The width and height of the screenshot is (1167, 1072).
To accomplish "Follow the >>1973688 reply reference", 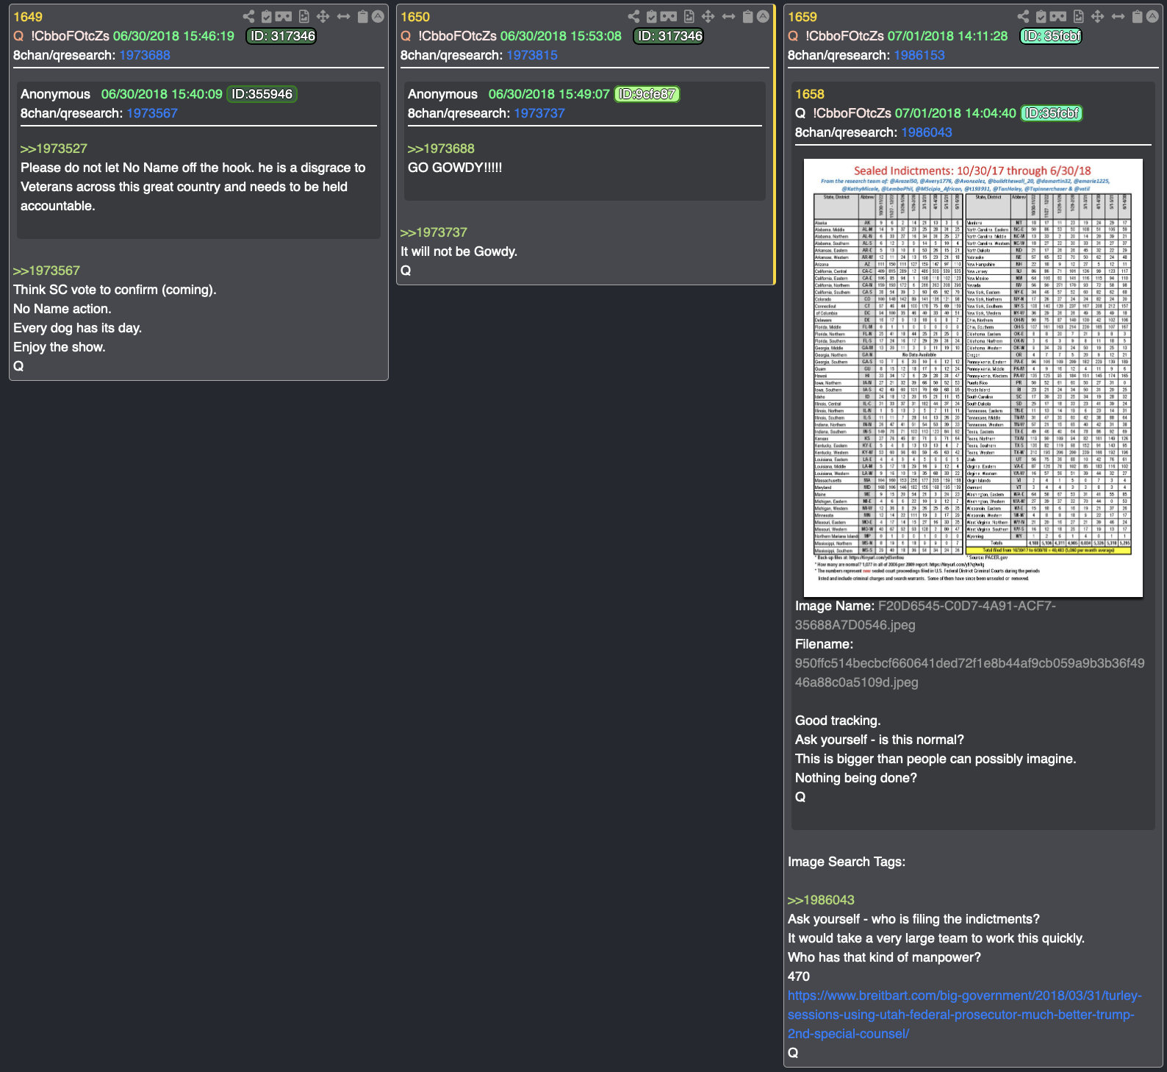I will tap(441, 149).
